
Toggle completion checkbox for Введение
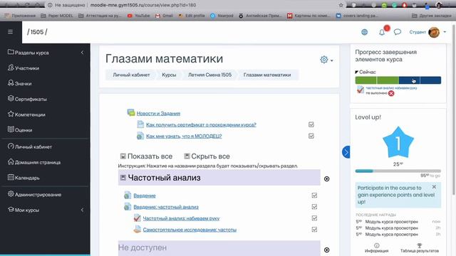tap(314, 196)
